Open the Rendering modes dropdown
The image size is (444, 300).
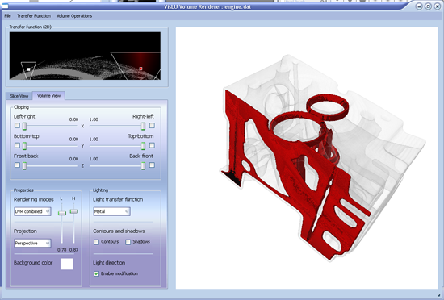pyautogui.click(x=32, y=211)
